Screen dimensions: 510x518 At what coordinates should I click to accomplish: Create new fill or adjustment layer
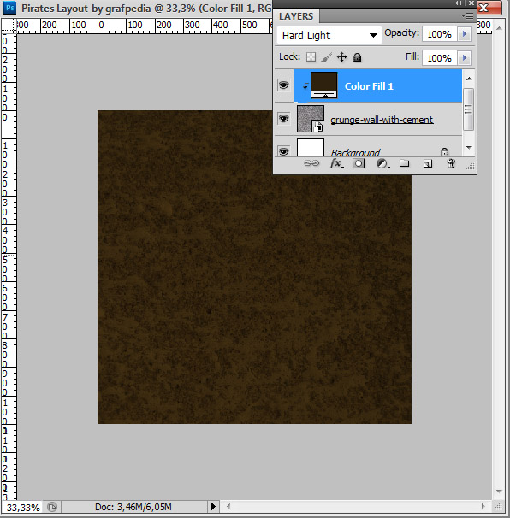(x=382, y=163)
